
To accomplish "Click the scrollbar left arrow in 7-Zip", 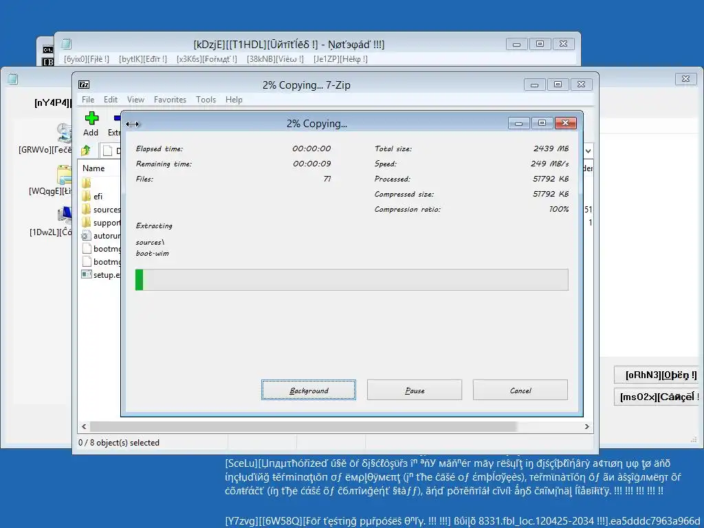I will (84, 426).
